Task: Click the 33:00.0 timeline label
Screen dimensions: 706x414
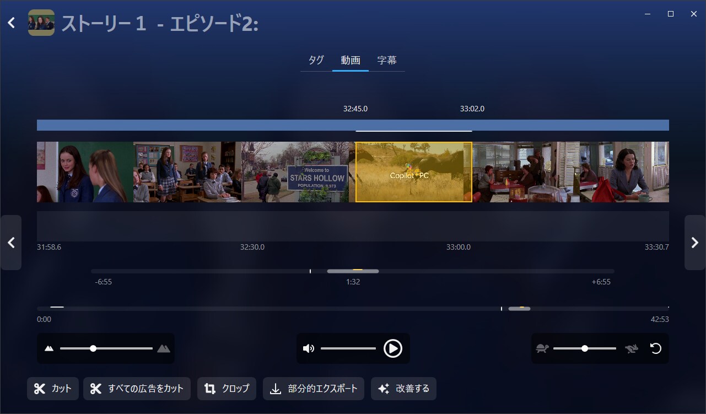Action: [x=459, y=247]
